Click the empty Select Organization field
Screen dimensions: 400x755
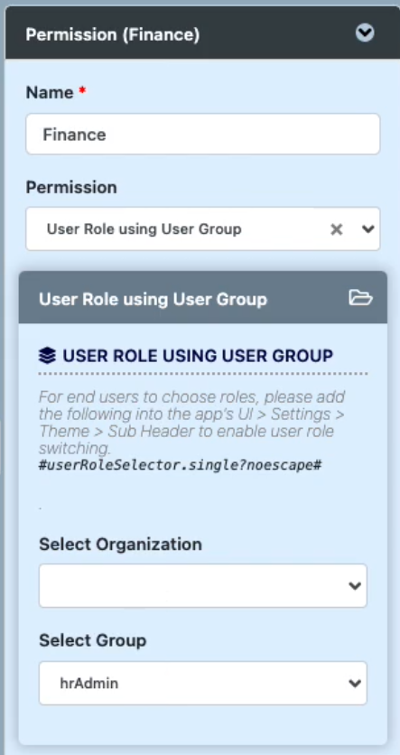[x=202, y=585]
